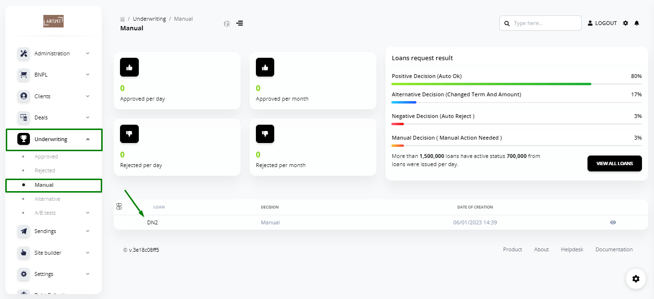Screen dimensions: 654x299
Task: Click the Deals icon in sidebar
Action: pyautogui.click(x=24, y=117)
